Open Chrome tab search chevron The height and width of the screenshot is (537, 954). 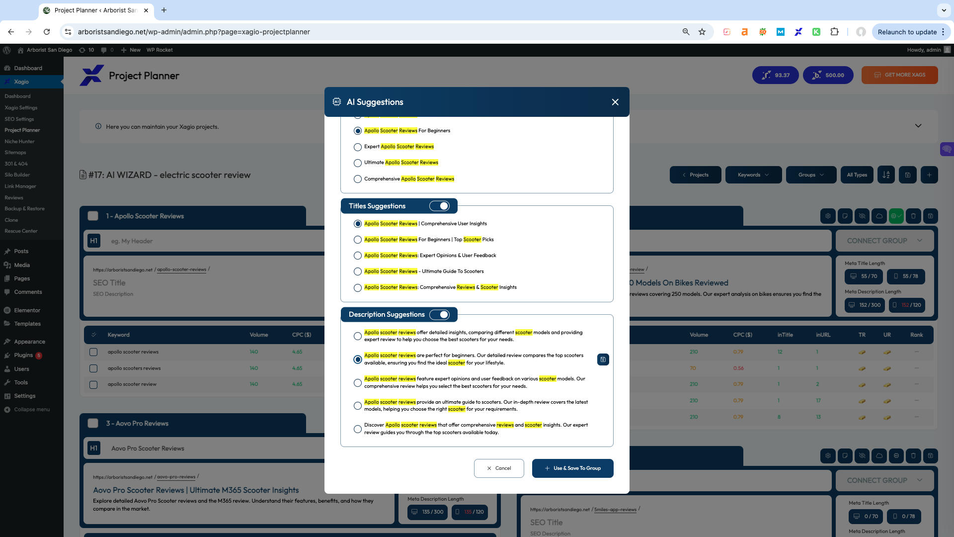(x=944, y=10)
